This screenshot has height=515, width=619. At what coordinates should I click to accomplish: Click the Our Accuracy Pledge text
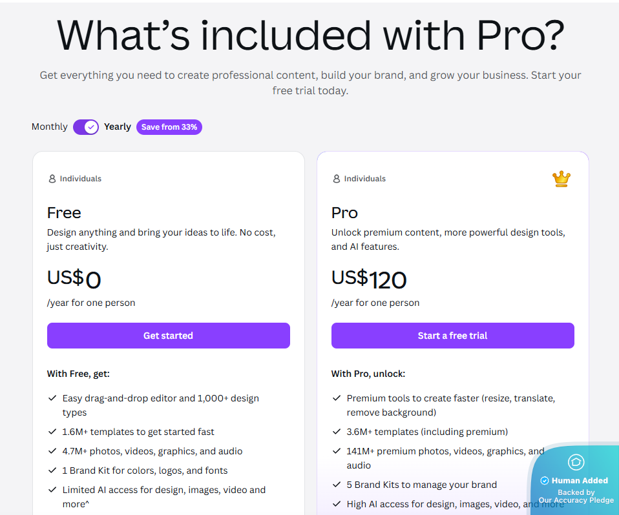point(576,500)
